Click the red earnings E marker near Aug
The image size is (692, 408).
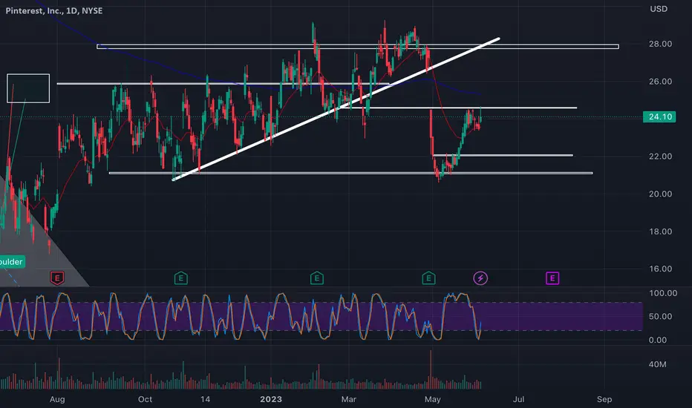point(57,278)
